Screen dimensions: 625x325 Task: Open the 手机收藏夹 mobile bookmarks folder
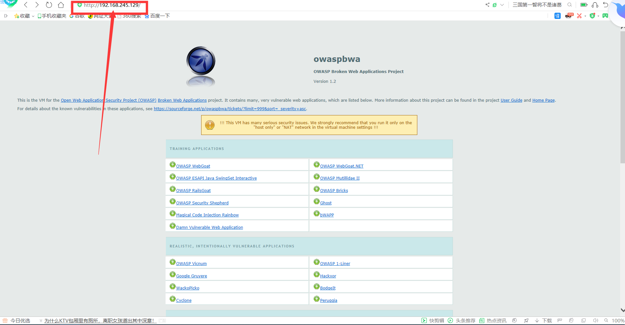[x=52, y=16]
